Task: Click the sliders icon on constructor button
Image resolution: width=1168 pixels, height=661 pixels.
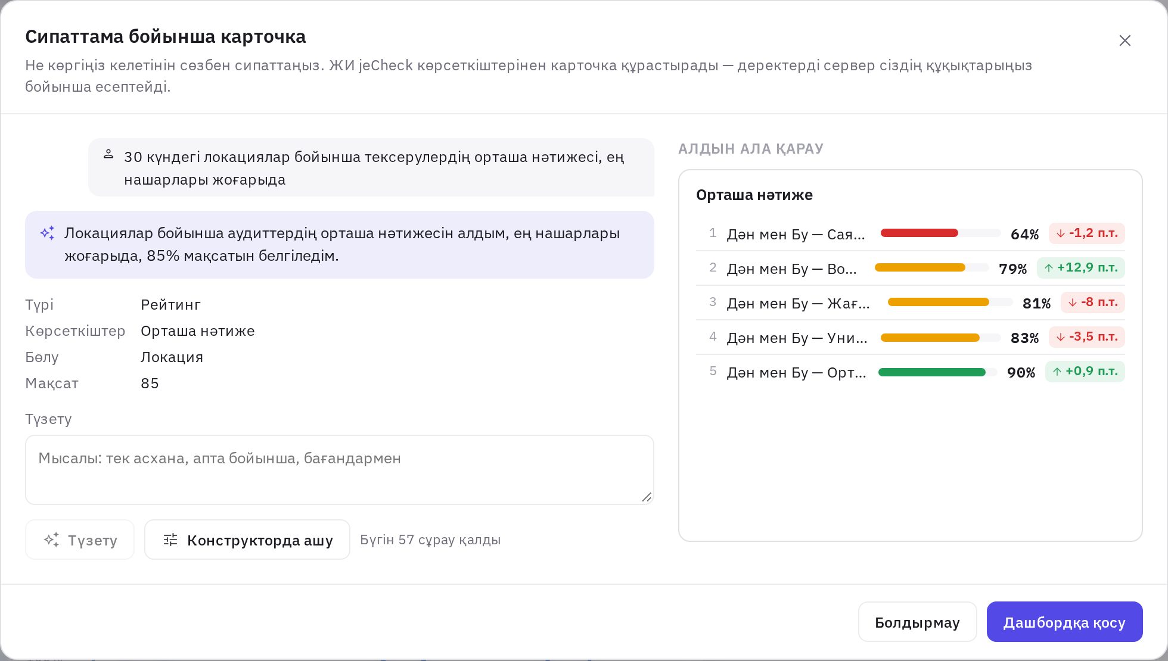Action: tap(170, 540)
